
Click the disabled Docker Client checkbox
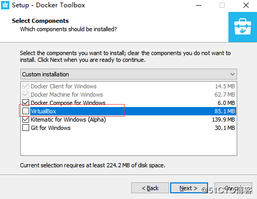pyautogui.click(x=25, y=86)
